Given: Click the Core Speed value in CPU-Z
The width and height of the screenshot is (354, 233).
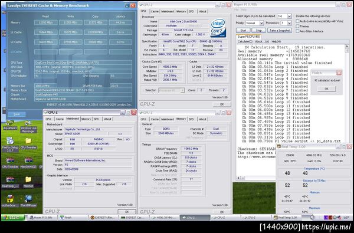Looking at the screenshot, I should click(171, 67).
